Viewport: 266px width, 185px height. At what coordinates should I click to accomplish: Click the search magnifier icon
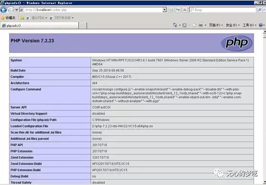(260, 10)
